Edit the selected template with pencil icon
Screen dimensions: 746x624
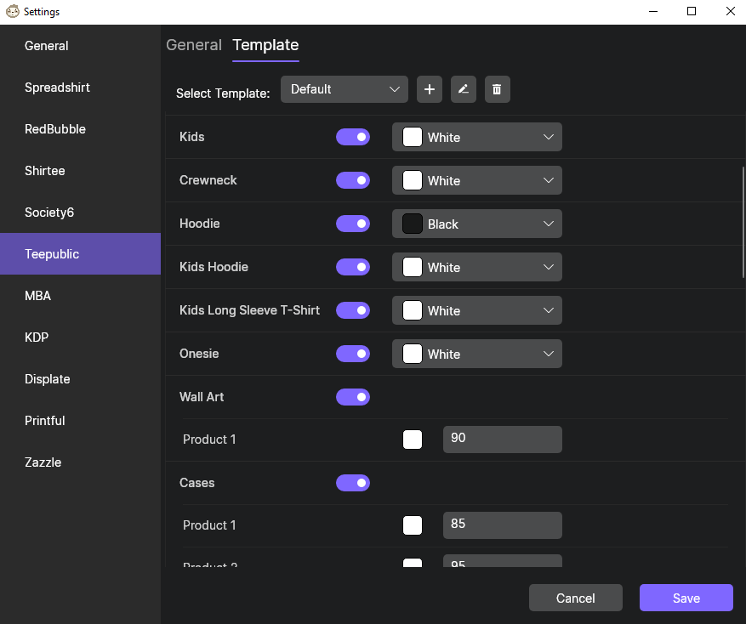point(464,89)
